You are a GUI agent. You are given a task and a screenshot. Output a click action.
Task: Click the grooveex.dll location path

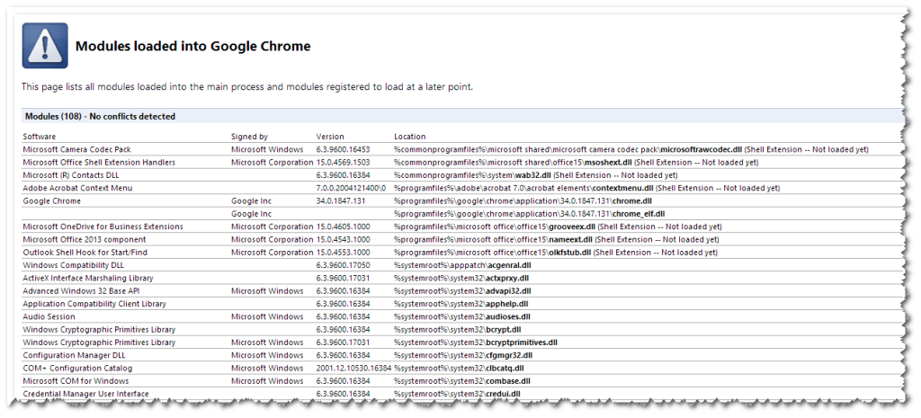(x=558, y=227)
